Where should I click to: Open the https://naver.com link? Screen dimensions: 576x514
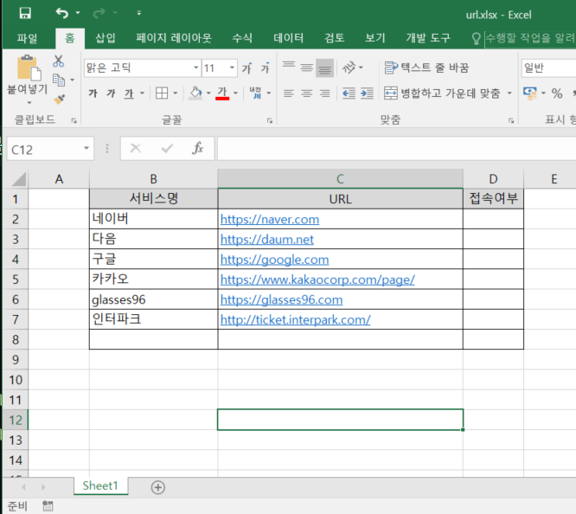click(270, 220)
